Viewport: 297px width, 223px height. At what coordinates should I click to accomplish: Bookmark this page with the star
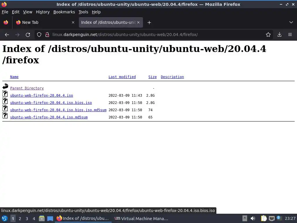click(268, 35)
